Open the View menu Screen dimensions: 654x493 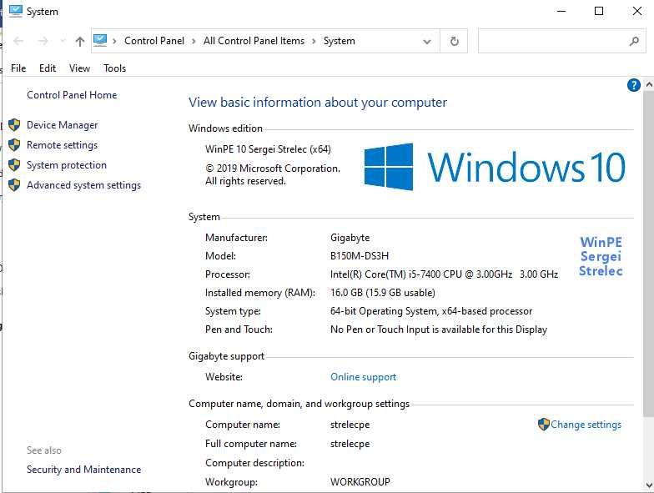click(x=79, y=68)
